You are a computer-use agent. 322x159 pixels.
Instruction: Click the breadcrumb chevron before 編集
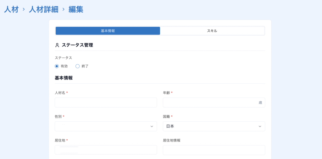click(x=63, y=9)
